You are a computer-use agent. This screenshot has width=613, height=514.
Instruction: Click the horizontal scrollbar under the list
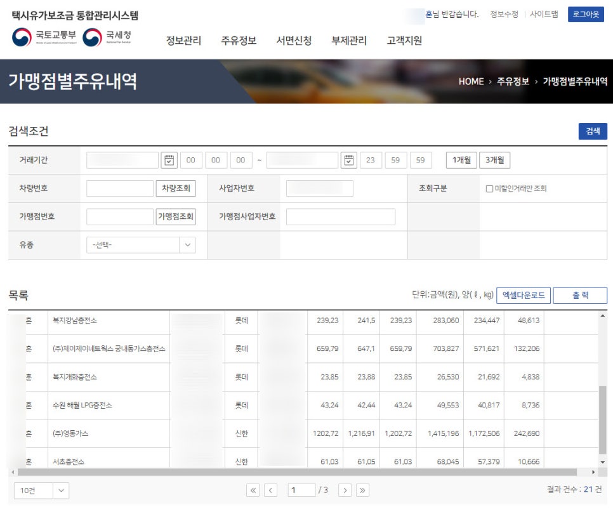tap(297, 472)
